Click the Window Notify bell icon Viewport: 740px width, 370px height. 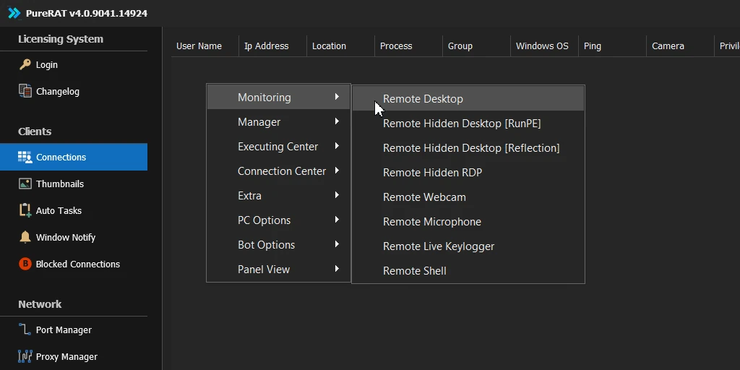click(x=25, y=237)
